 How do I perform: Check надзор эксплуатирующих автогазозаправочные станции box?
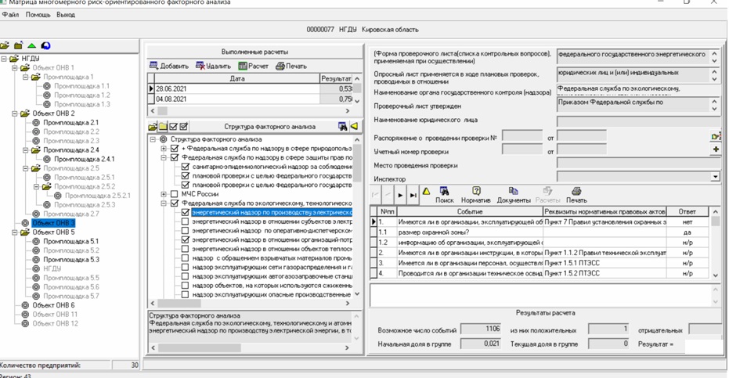186,276
